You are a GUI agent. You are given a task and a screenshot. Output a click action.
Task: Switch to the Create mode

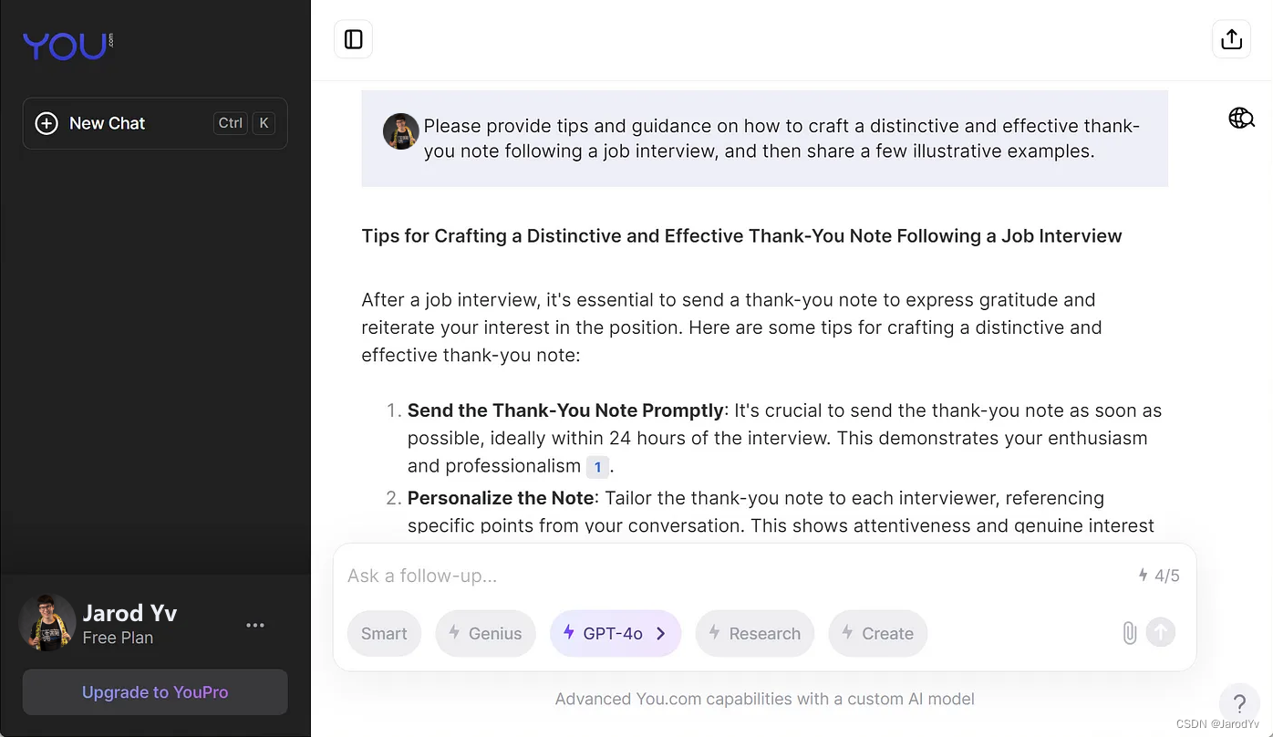(877, 633)
